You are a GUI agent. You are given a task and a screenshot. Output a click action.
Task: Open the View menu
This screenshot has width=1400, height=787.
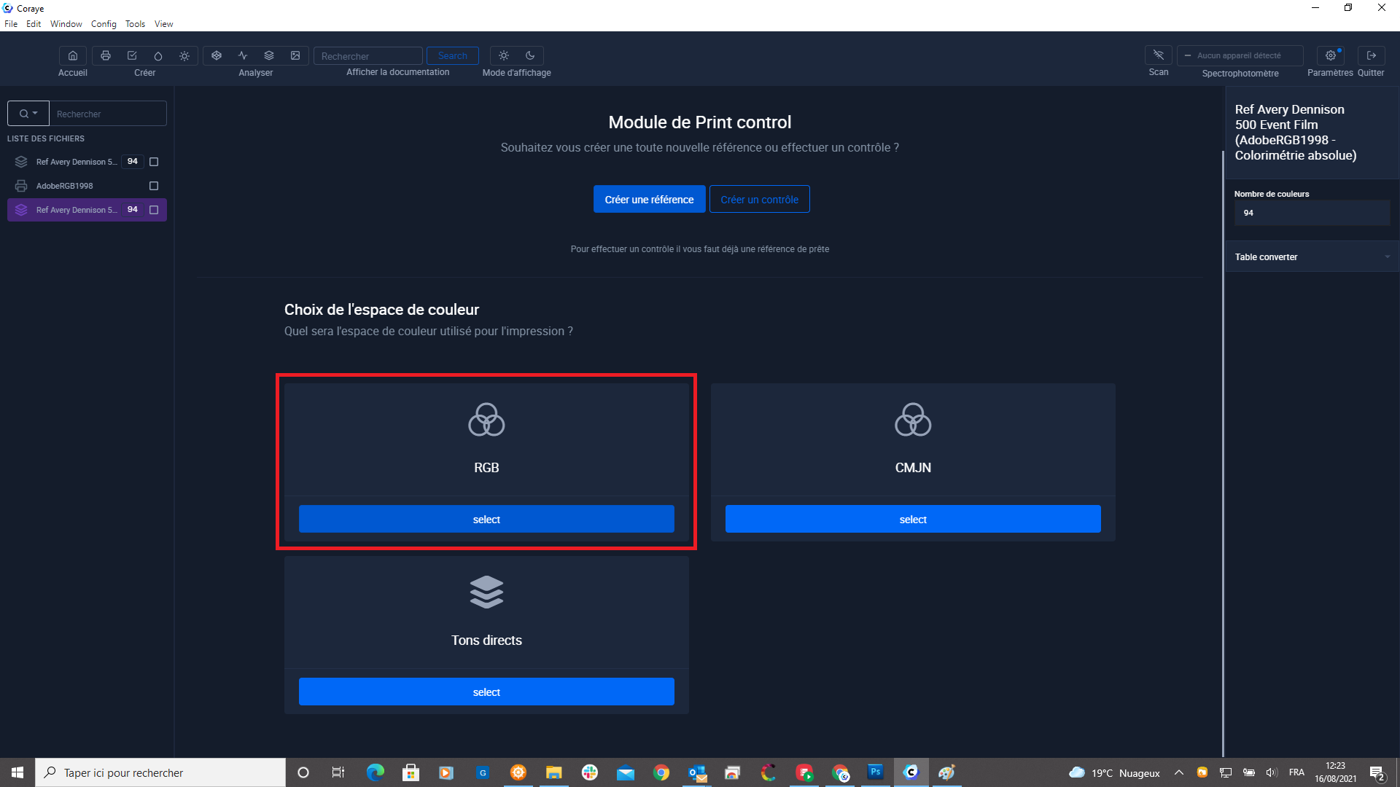[164, 24]
